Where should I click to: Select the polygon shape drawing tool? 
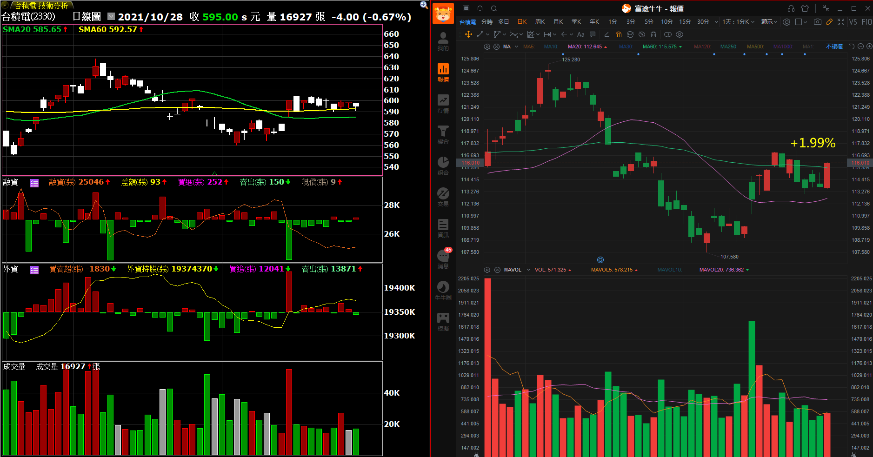point(497,34)
